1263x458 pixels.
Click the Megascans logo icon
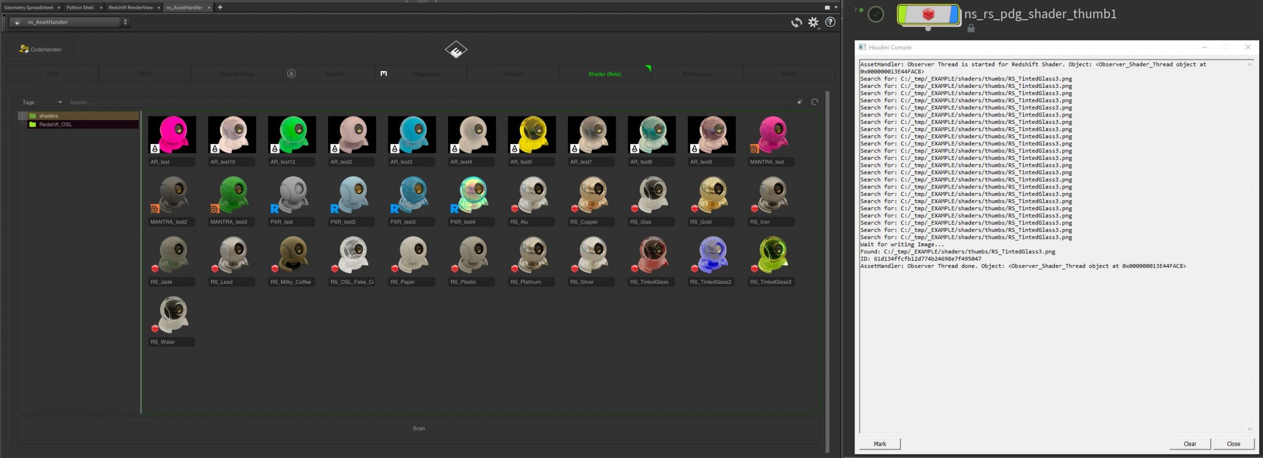[384, 74]
